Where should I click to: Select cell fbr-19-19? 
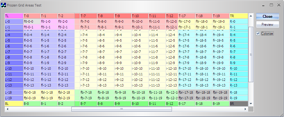(221, 98)
